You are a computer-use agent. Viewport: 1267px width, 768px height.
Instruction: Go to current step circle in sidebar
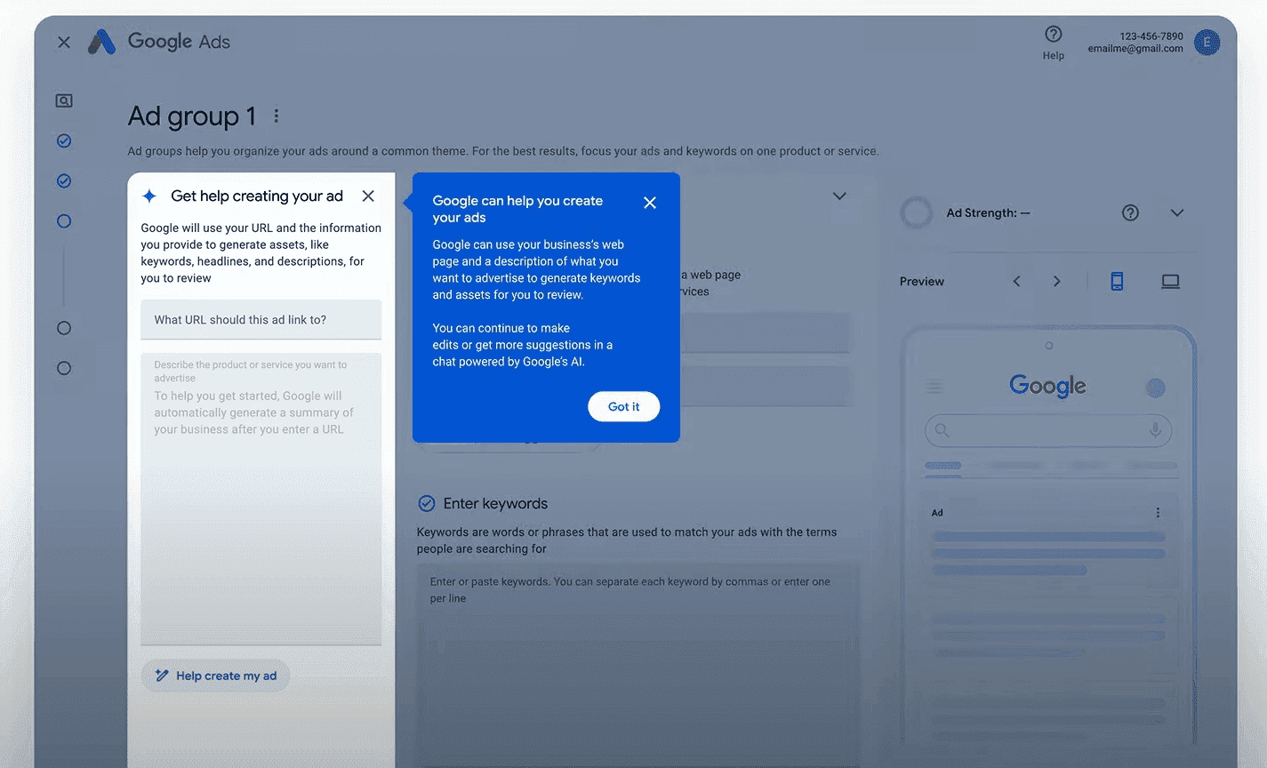(64, 220)
